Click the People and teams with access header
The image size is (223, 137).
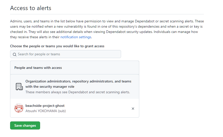click(38, 68)
